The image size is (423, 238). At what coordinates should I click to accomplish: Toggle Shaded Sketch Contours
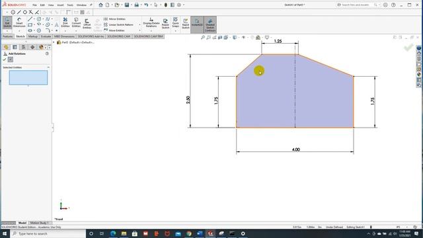[210, 24]
